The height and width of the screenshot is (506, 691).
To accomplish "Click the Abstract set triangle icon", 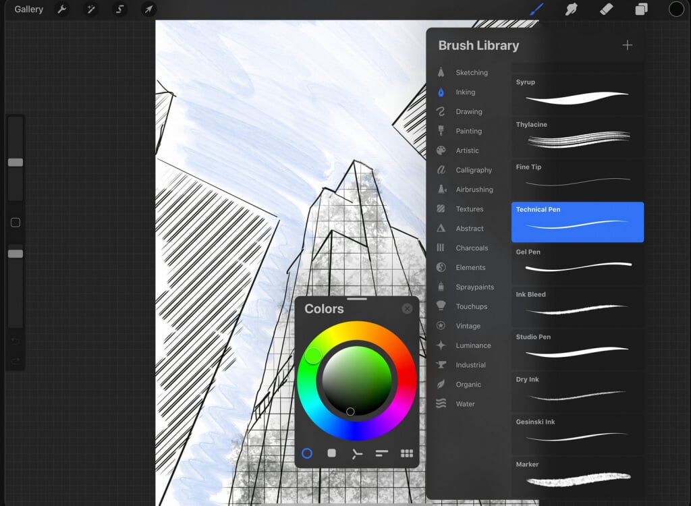I will 441,228.
